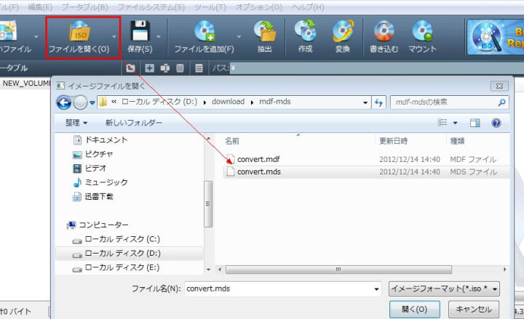Click the 書き込む burn icon

click(x=384, y=31)
